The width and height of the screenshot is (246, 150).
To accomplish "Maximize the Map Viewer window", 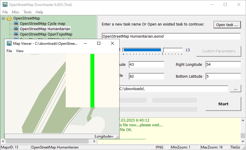I will click(x=99, y=43).
